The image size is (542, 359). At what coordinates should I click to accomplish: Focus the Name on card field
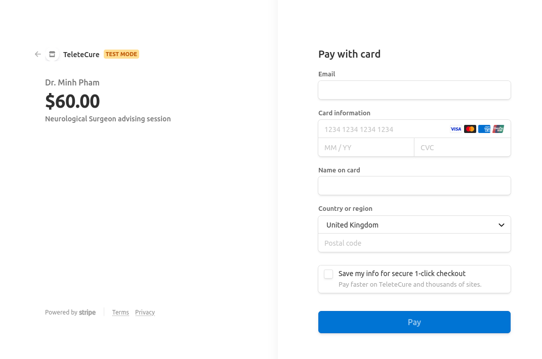[414, 186]
